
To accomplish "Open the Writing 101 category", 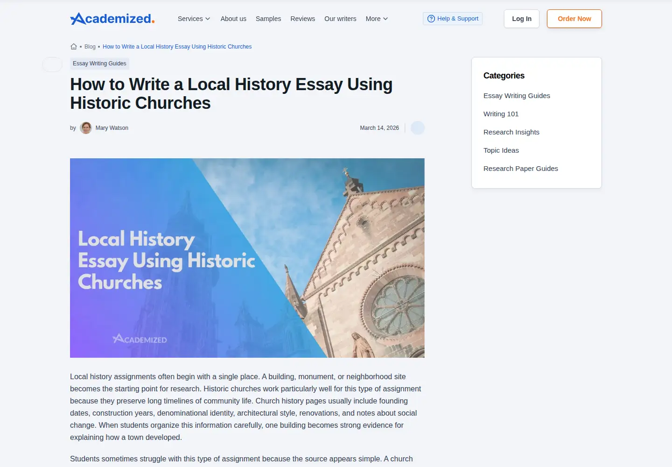I will 501,114.
